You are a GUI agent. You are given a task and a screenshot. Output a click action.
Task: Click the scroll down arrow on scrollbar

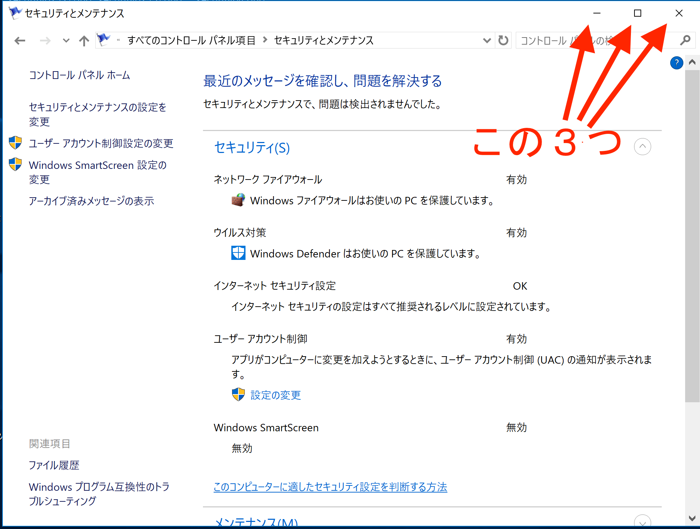[x=692, y=518]
